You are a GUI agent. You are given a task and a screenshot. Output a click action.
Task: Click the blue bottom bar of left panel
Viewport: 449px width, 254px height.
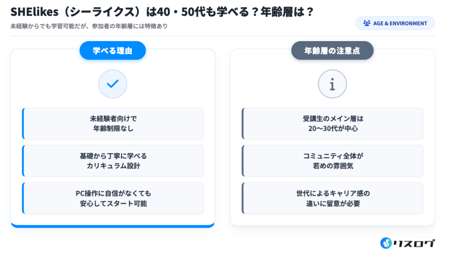pos(113,226)
